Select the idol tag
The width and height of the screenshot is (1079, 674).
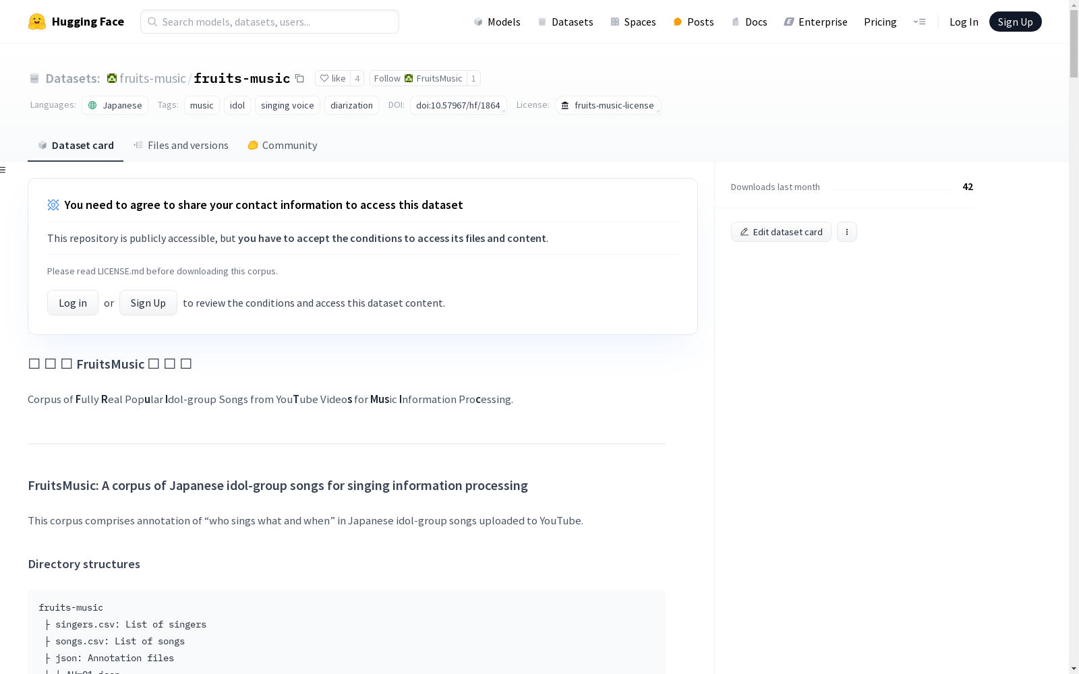click(x=237, y=105)
